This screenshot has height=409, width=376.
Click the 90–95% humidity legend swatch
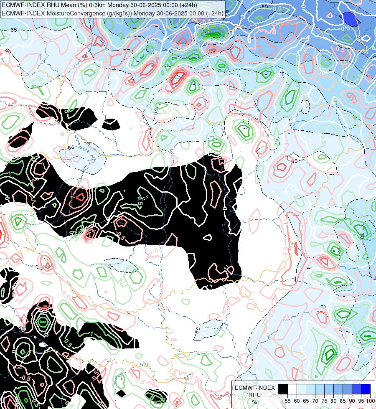click(356, 389)
